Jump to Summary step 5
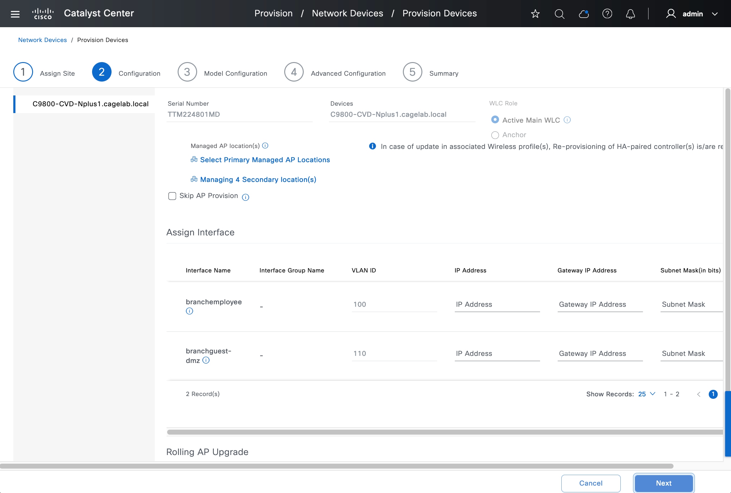The image size is (731, 493). [412, 72]
